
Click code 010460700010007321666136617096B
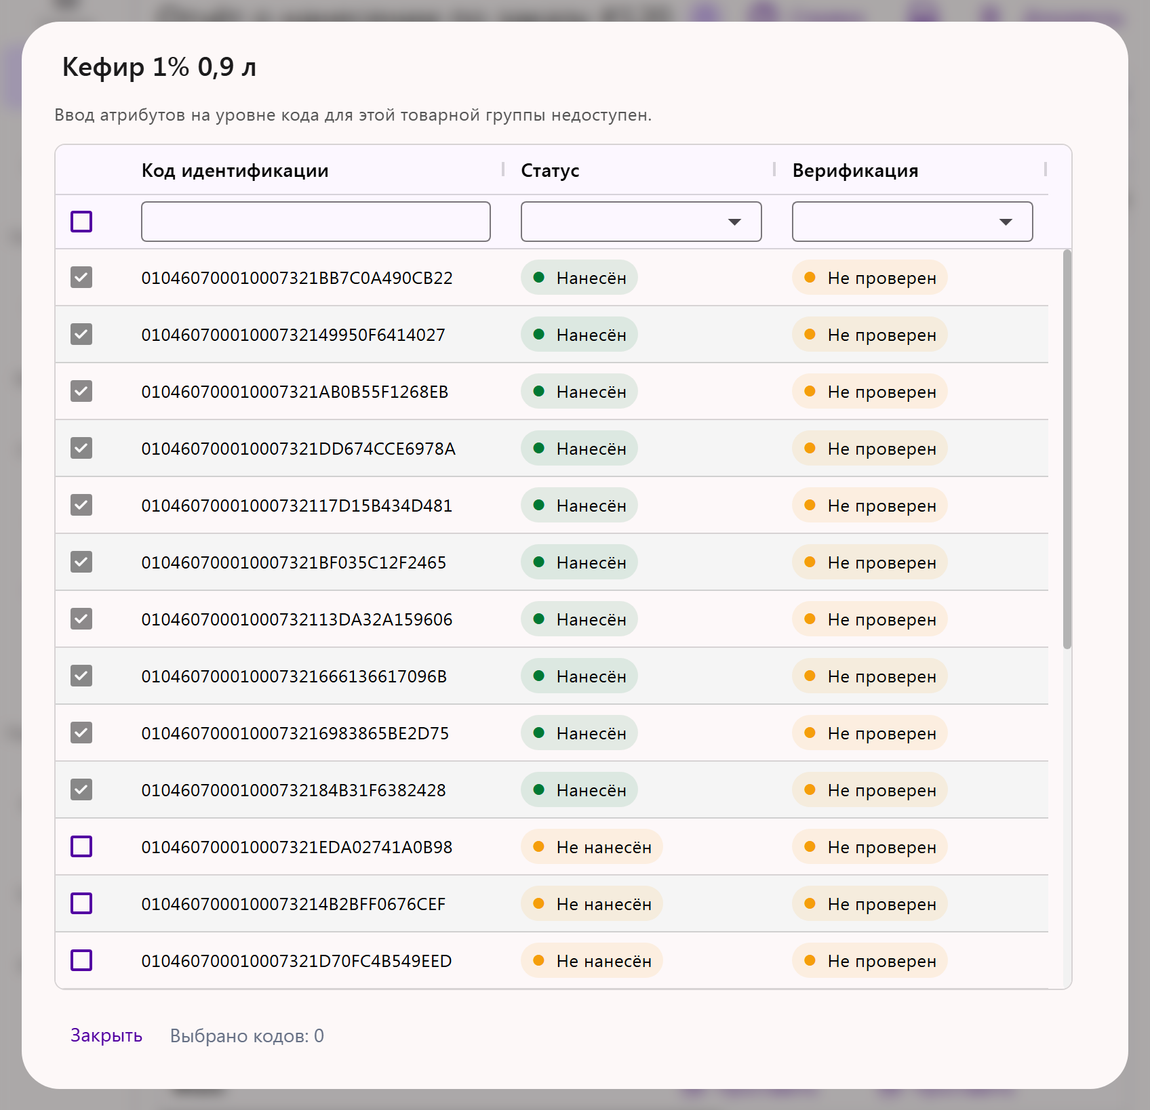click(294, 676)
